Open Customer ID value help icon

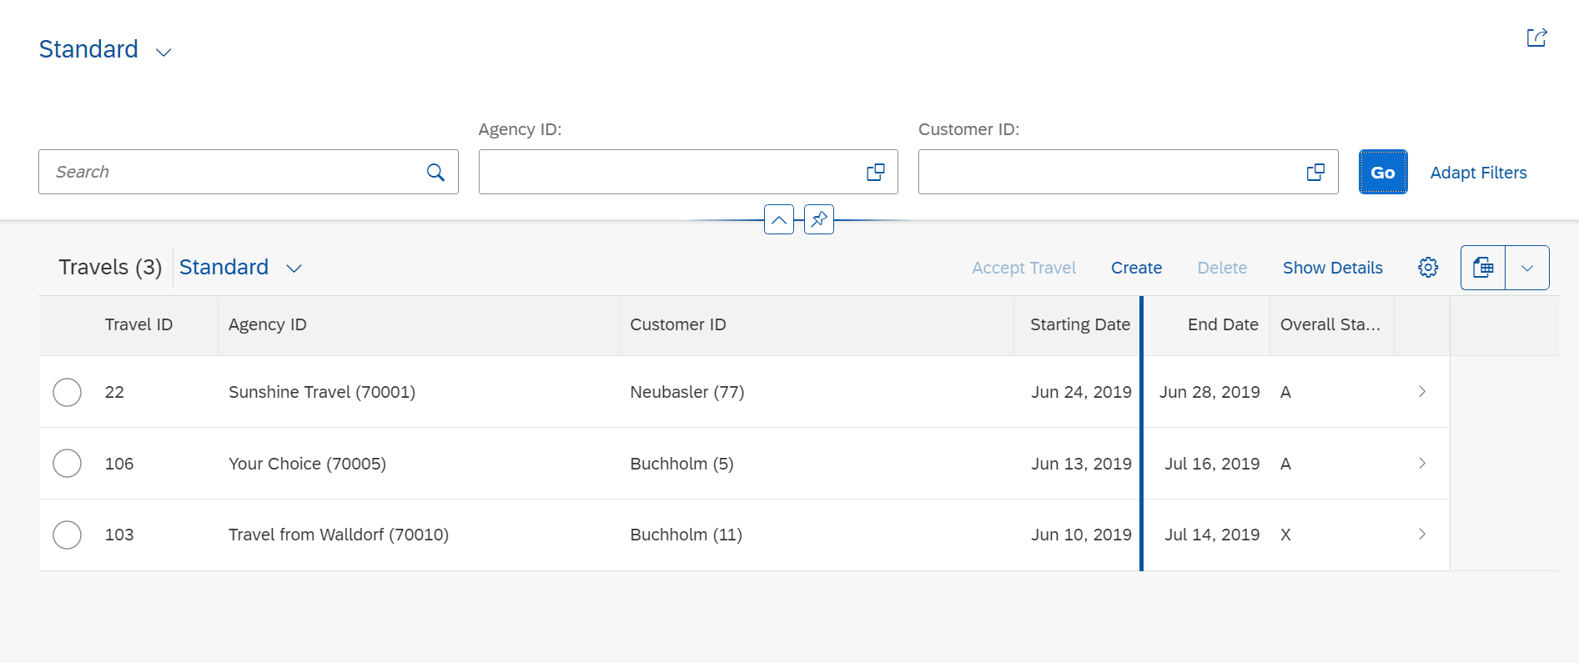tap(1315, 172)
